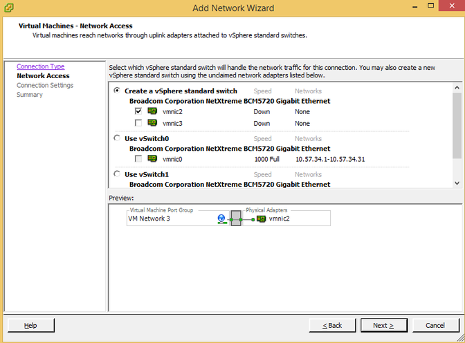Open Help for the wizard
The width and height of the screenshot is (465, 343).
point(30,325)
